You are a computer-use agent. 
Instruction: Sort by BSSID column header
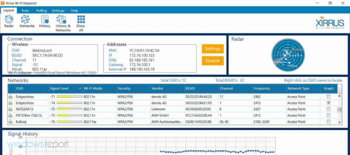201,88
